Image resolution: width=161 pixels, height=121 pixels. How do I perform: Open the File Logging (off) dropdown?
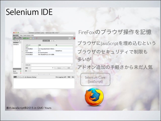pos(61,77)
